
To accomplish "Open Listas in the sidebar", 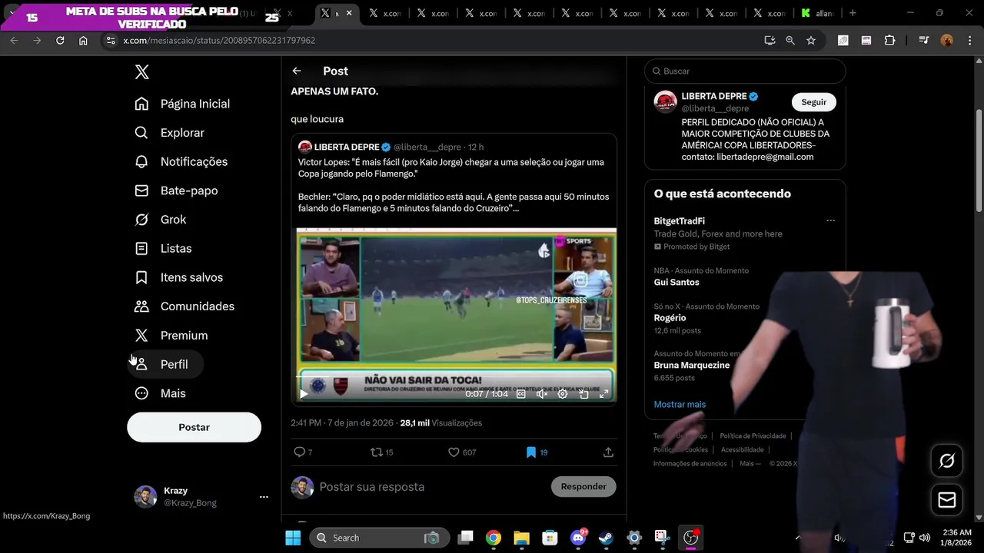I will tap(163, 249).
